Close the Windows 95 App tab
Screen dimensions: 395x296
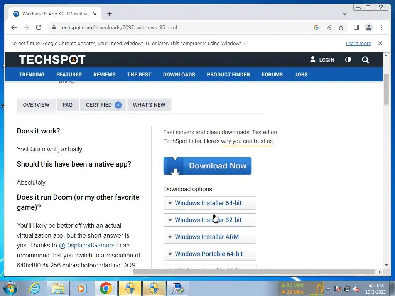[x=95, y=14]
